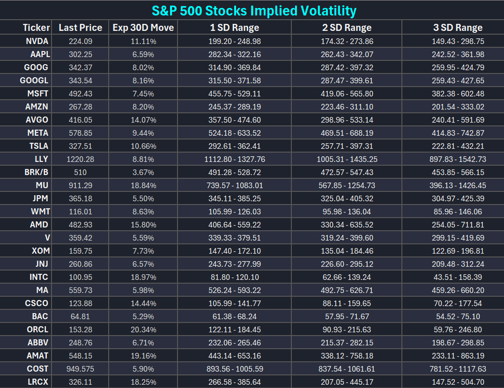Click XOM 2 SD range 135.04 - 184.46

(347, 250)
